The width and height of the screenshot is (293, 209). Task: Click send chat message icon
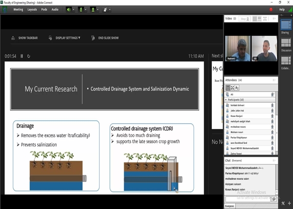273,199
